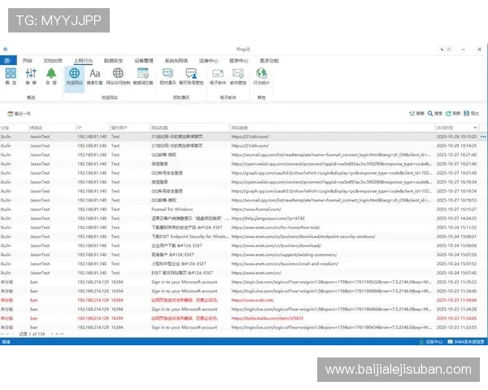This screenshot has width=488, height=390.
Task: Click the 筛选 filter tool above the table
Action: [x=416, y=114]
